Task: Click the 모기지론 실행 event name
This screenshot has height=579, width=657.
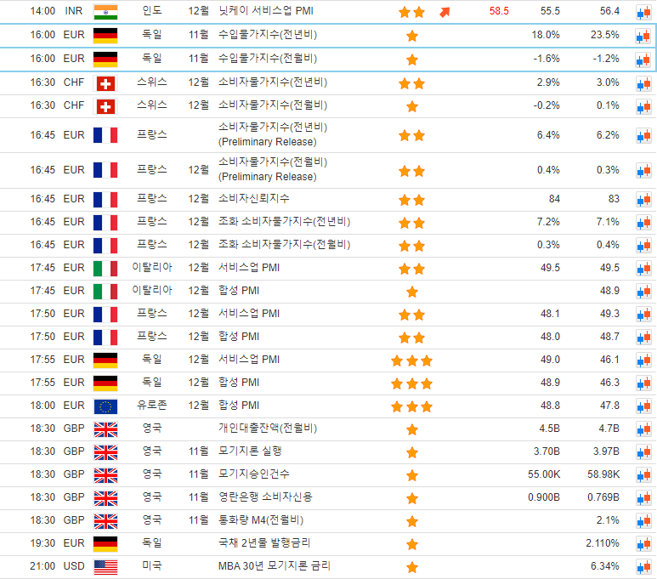Action: 250,451
